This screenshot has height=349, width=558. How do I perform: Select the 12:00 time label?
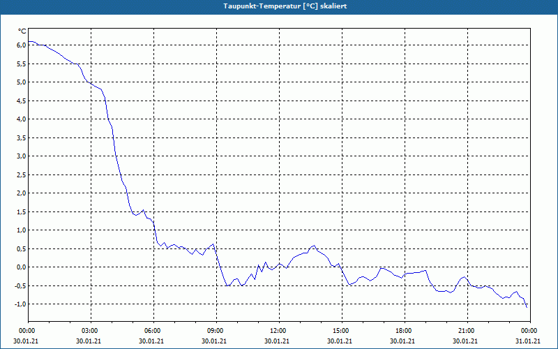(277, 331)
